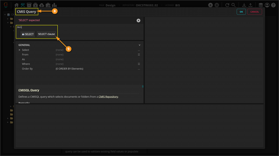
Task: Expand the Select property row
Action: pyautogui.click(x=20, y=50)
